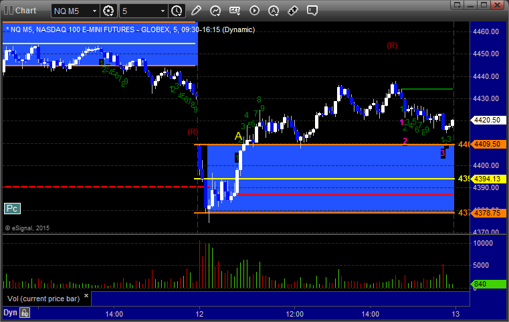Click the 10000 volume axis label

(483, 244)
